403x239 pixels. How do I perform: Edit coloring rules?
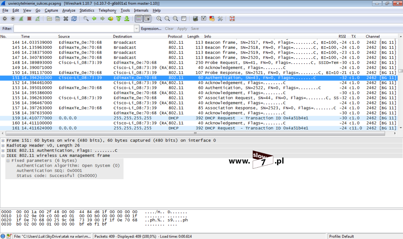(x=212, y=19)
